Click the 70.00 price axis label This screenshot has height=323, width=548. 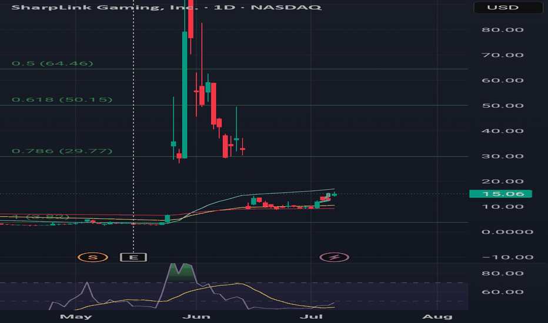(503, 55)
